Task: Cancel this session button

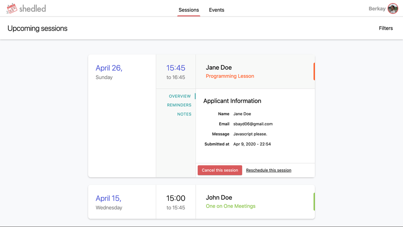Action: click(x=220, y=170)
